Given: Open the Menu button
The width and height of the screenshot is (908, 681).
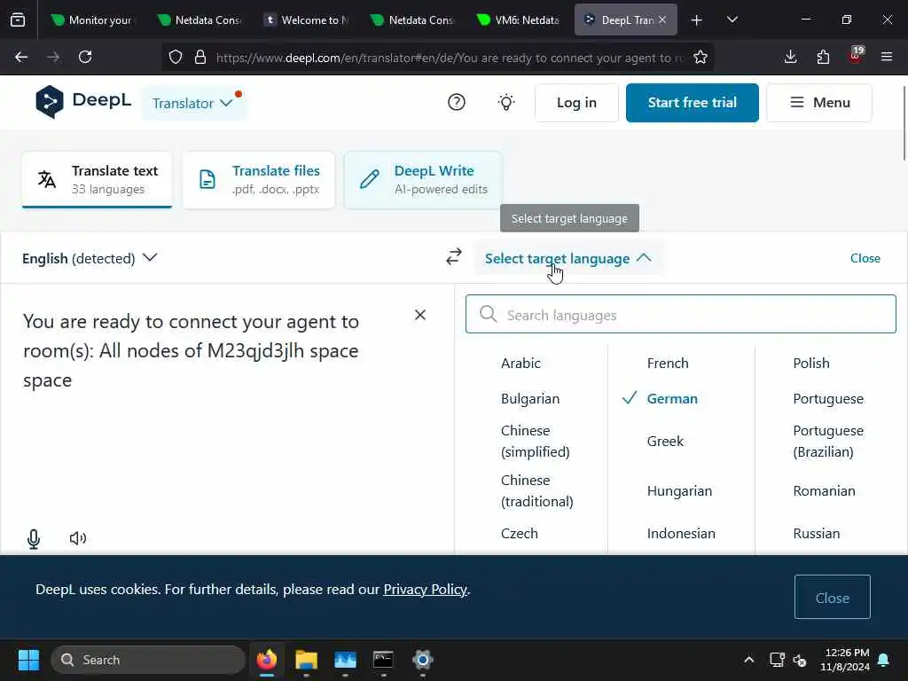Looking at the screenshot, I should click(819, 103).
